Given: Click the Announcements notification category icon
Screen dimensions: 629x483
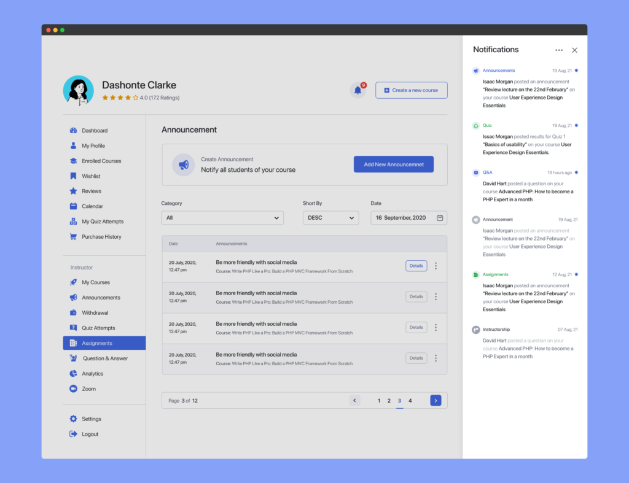Looking at the screenshot, I should pos(476,71).
